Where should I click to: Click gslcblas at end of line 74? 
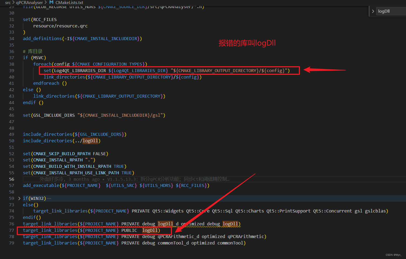pos(375,211)
